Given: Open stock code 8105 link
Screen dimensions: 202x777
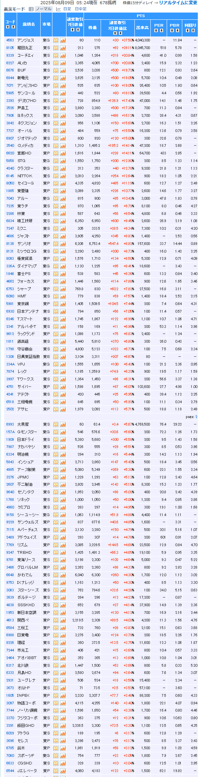Looking at the screenshot, I should (x=10, y=48).
